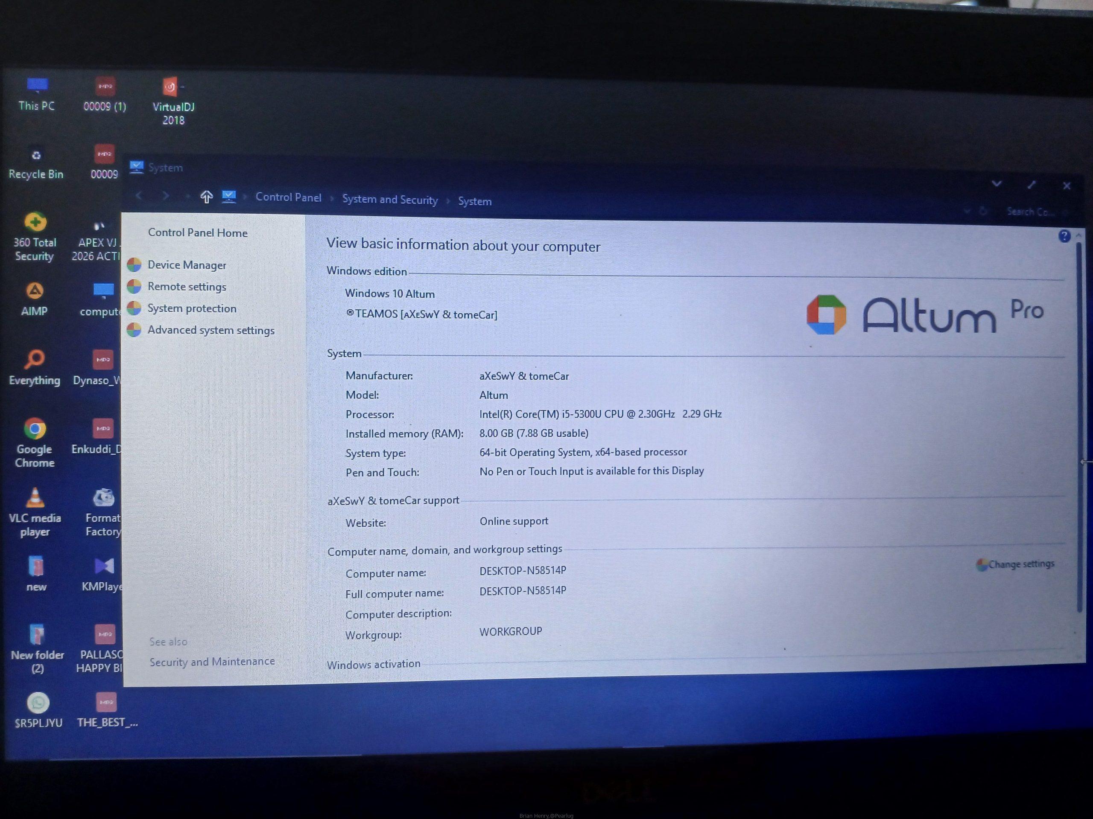
Task: Click the '8.00 GB (7.88 GB usable)' memory value
Action: click(x=534, y=433)
